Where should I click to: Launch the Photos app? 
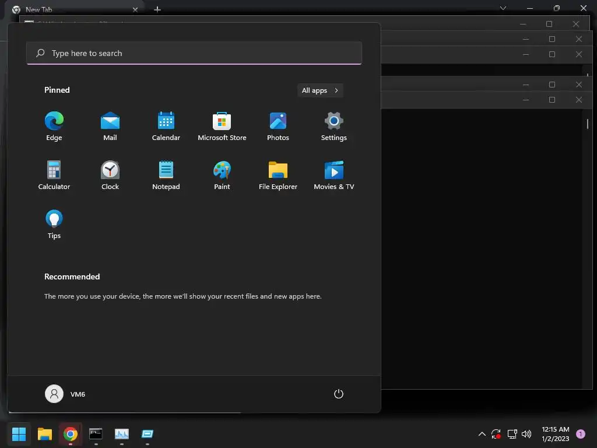point(278,126)
